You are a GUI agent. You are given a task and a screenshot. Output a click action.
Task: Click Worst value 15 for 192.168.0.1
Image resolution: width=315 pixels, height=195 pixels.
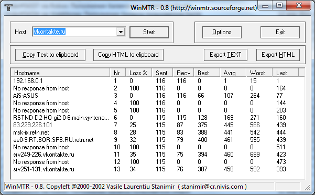click(x=253, y=81)
